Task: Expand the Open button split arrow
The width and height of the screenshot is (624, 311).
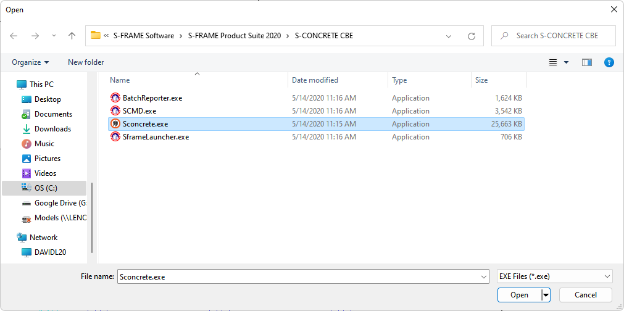Action: pos(546,295)
